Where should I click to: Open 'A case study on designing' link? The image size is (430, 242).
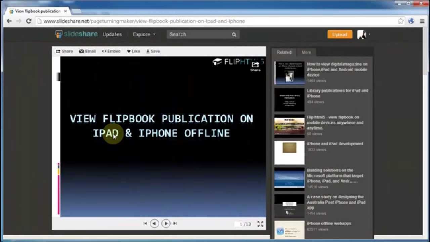click(x=336, y=202)
